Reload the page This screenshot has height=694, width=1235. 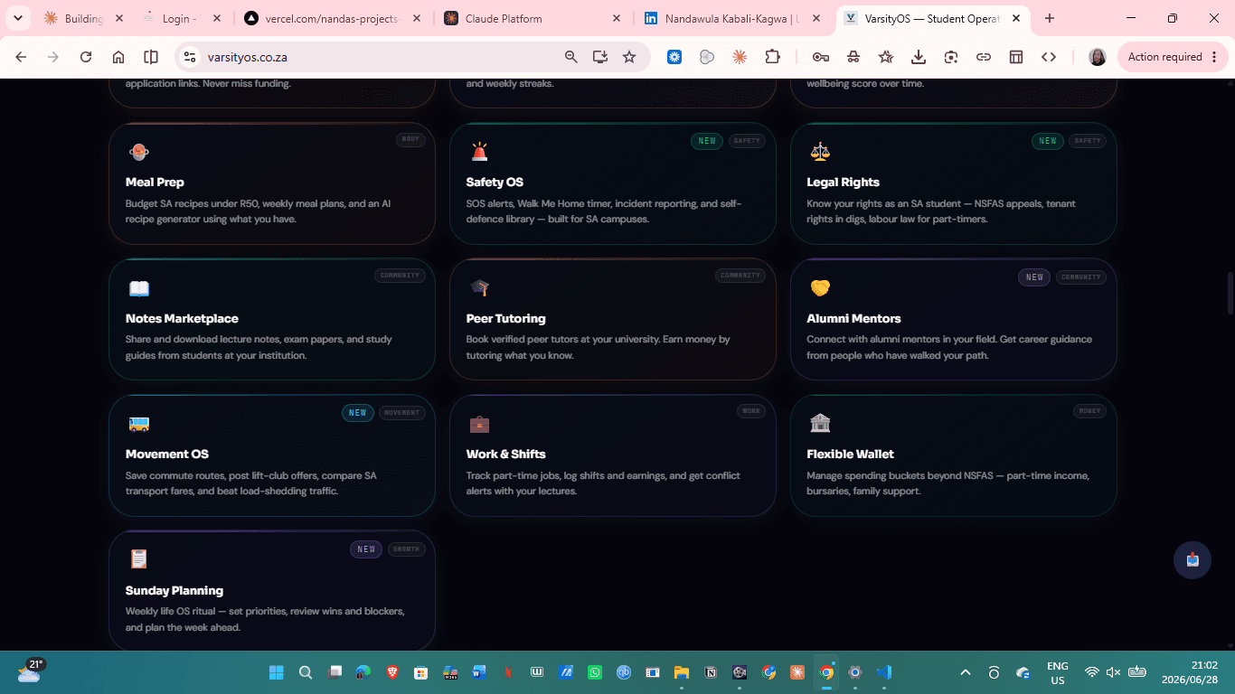click(x=86, y=57)
